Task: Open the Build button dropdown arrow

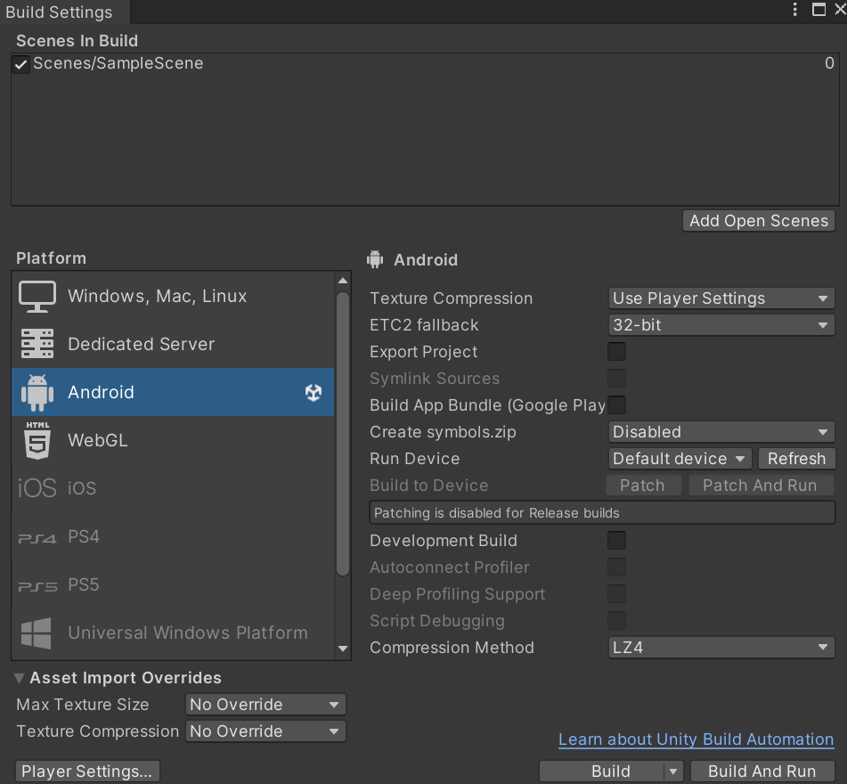Action: (673, 772)
